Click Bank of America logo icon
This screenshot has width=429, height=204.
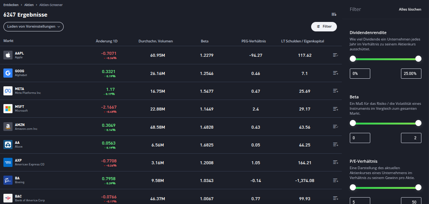[8, 198]
